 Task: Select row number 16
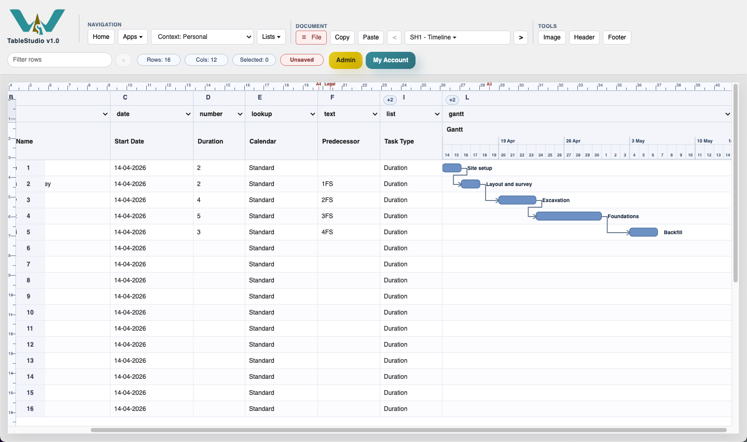[30, 409]
